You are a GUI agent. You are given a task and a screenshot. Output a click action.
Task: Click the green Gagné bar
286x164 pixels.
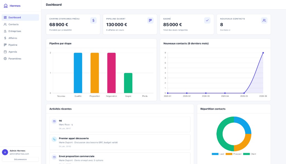128,83
